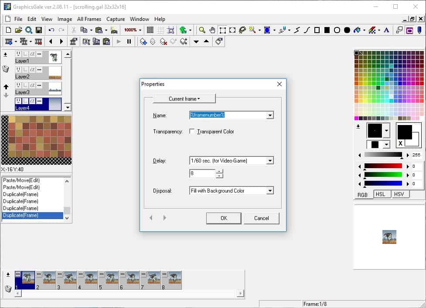
Task: Select the outlined Rectangle tool
Action: coord(317,30)
